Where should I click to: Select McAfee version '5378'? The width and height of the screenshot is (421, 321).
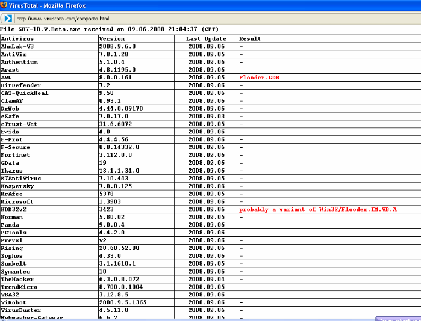point(107,194)
